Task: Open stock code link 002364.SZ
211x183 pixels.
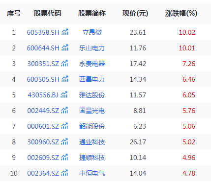Action: tap(43, 173)
